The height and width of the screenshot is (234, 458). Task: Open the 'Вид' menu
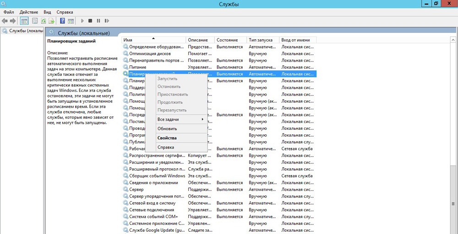(47, 12)
